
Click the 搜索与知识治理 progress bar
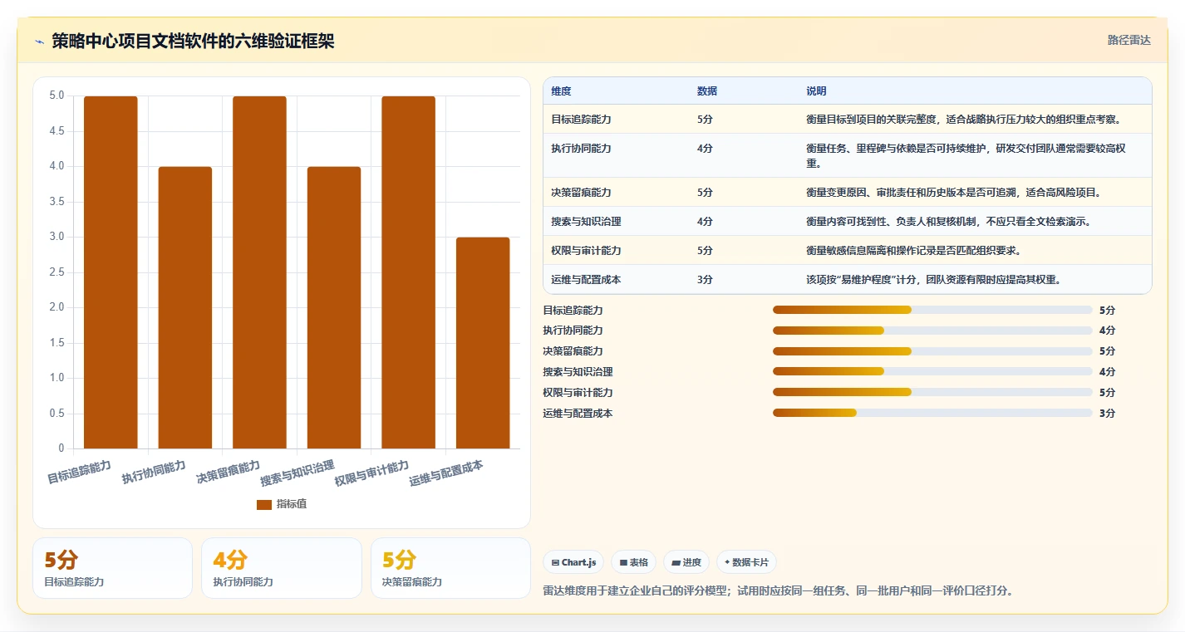(932, 372)
